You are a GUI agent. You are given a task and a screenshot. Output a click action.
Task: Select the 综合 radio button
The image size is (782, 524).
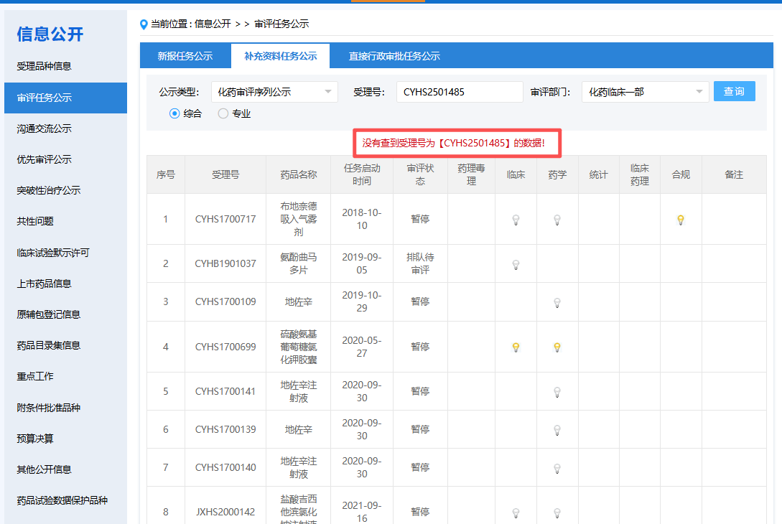pos(174,113)
